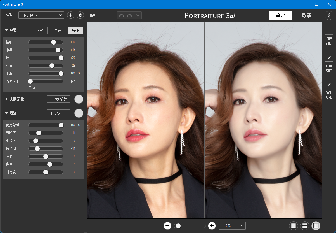This screenshot has height=233, width=336.
Task: Click the 亮度 value +5
Action: pos(74,164)
